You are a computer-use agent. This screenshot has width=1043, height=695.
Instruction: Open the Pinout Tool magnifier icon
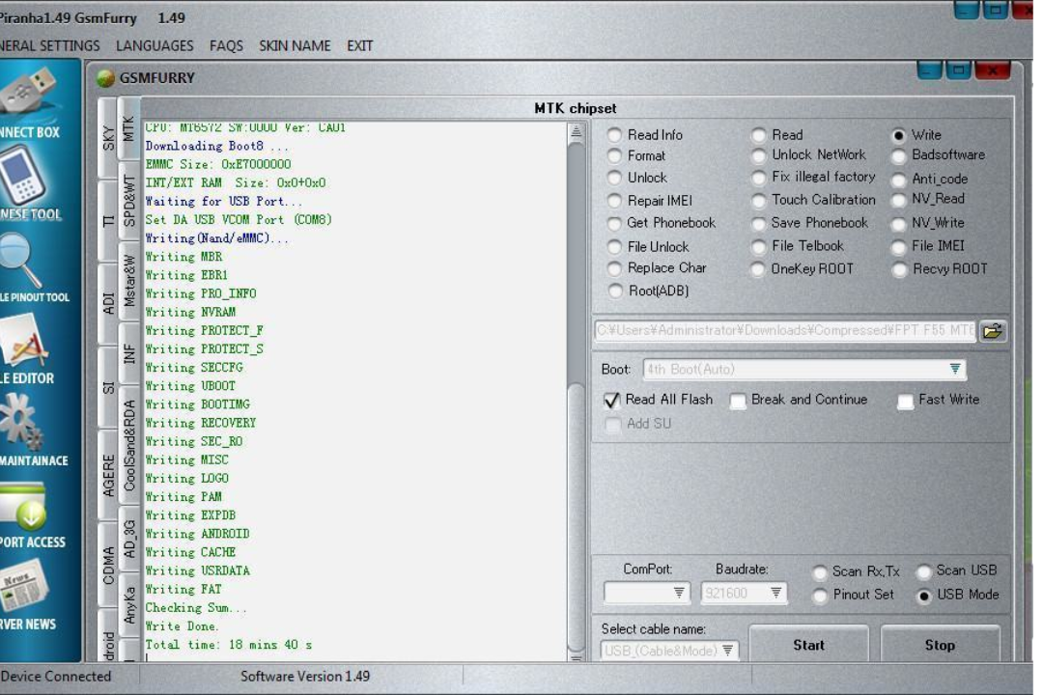pos(23,260)
